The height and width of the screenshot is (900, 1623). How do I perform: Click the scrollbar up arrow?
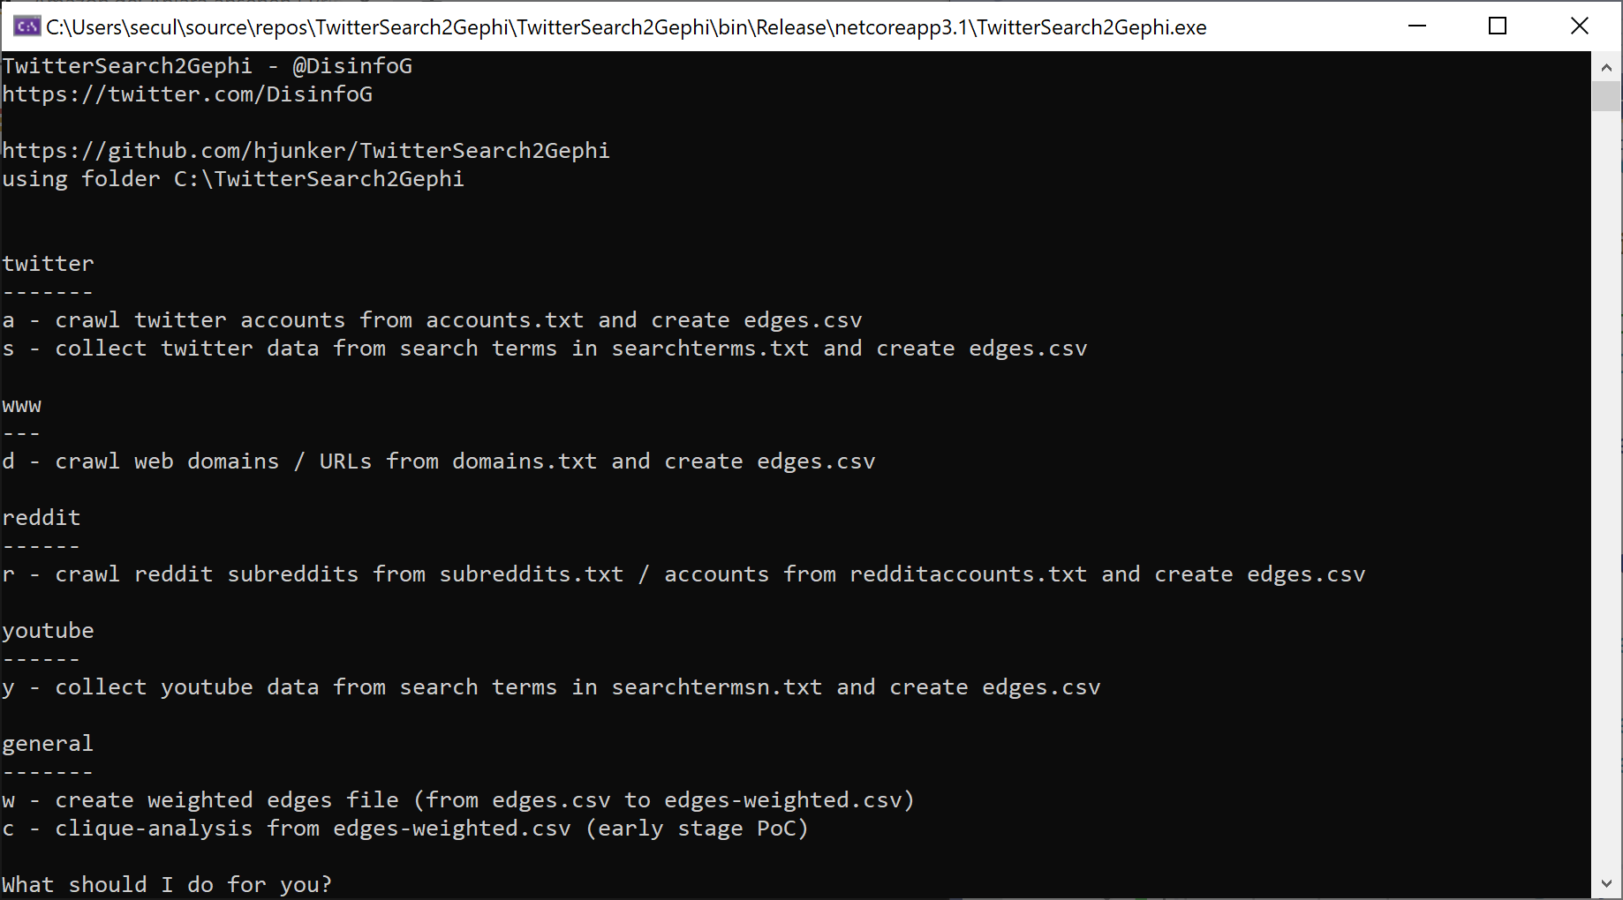[x=1606, y=67]
